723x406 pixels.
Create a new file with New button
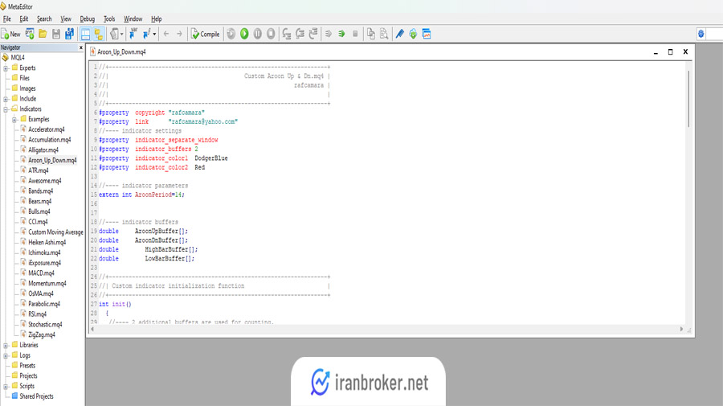pyautogui.click(x=10, y=34)
